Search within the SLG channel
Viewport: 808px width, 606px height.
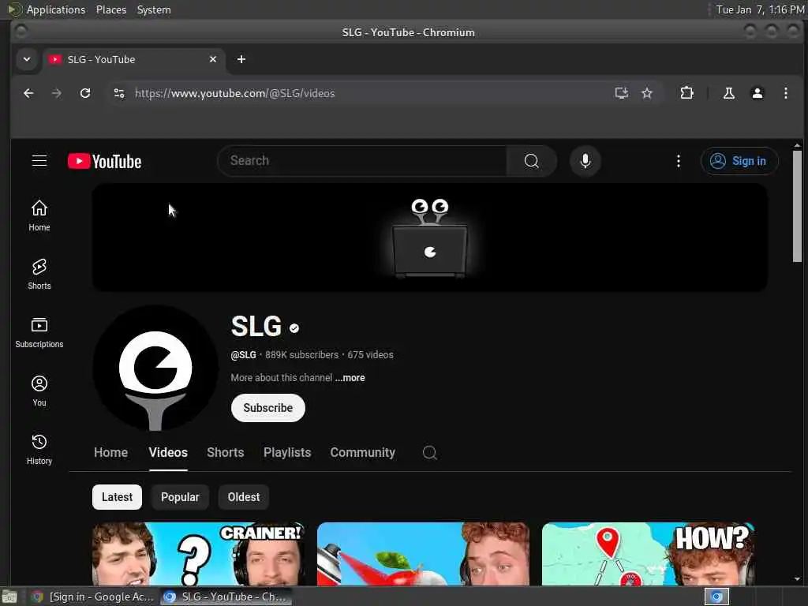pos(430,452)
